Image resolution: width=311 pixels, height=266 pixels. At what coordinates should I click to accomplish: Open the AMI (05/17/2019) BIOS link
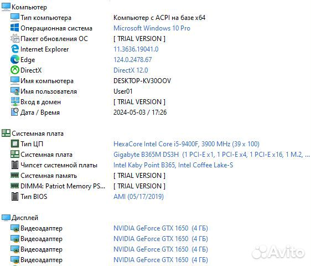pyautogui.click(x=138, y=197)
